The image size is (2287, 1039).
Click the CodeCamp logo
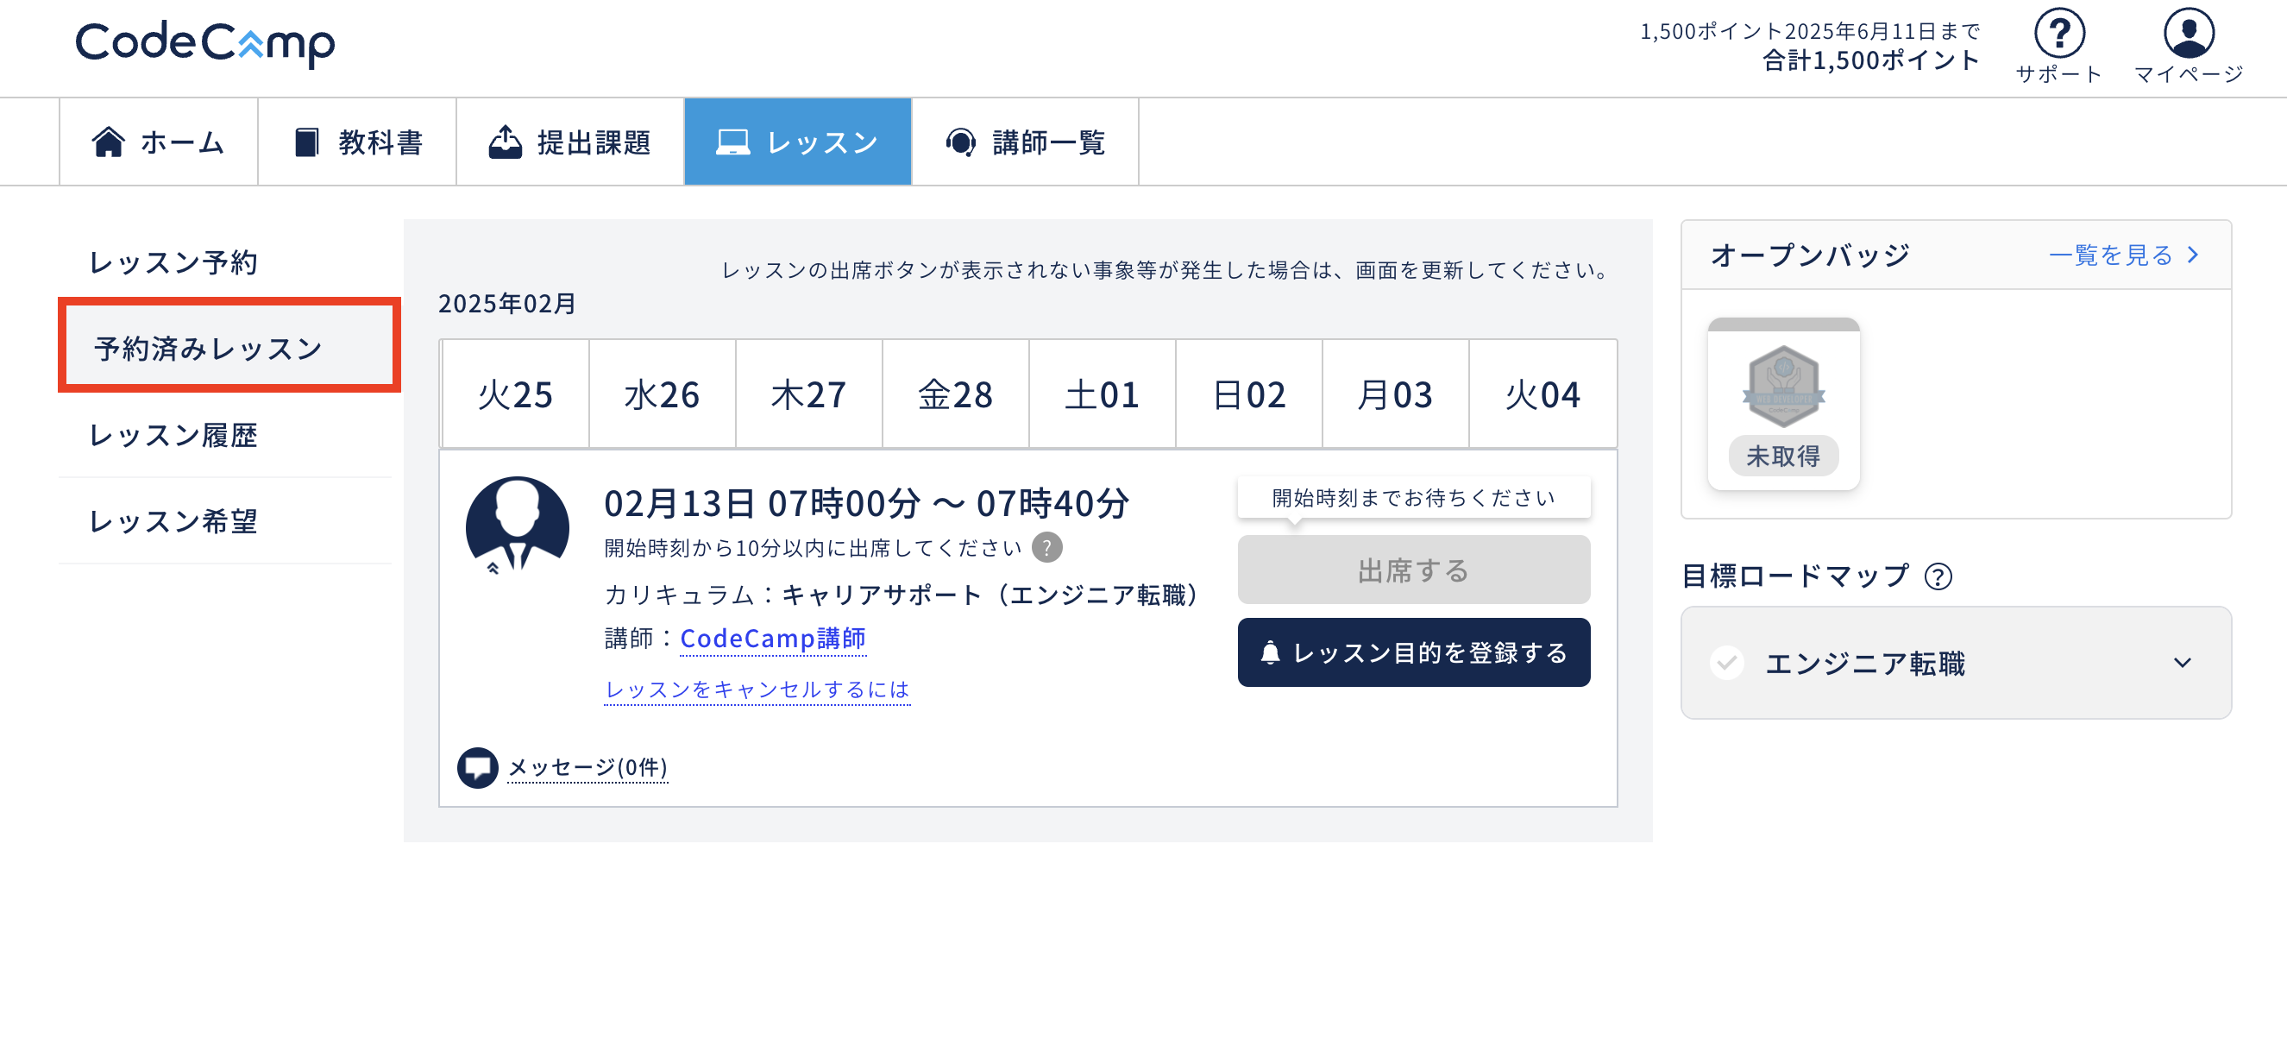click(x=205, y=43)
